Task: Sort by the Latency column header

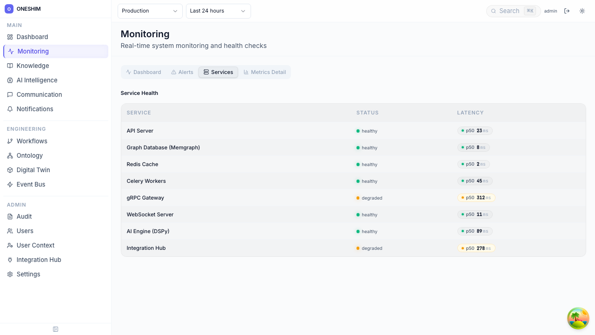Action: coord(470,113)
